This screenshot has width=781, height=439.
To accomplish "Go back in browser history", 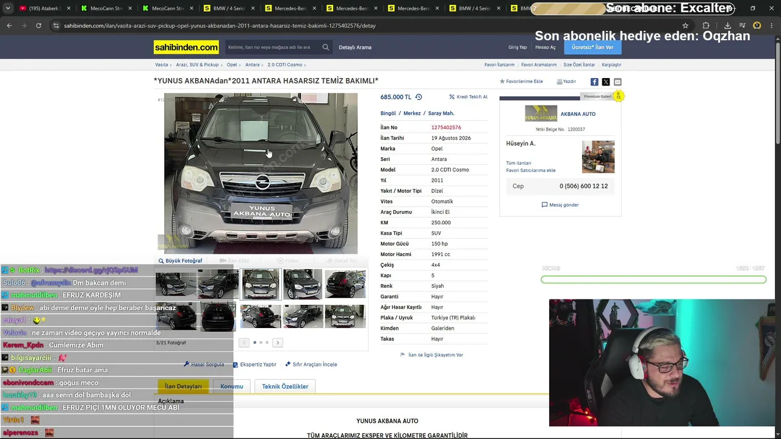I will click(x=9, y=26).
